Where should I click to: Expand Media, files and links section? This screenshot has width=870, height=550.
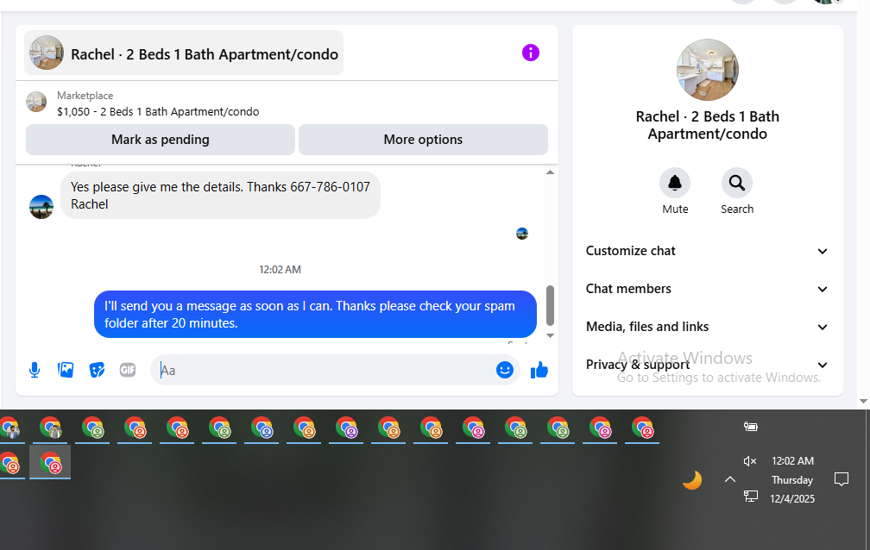707,327
